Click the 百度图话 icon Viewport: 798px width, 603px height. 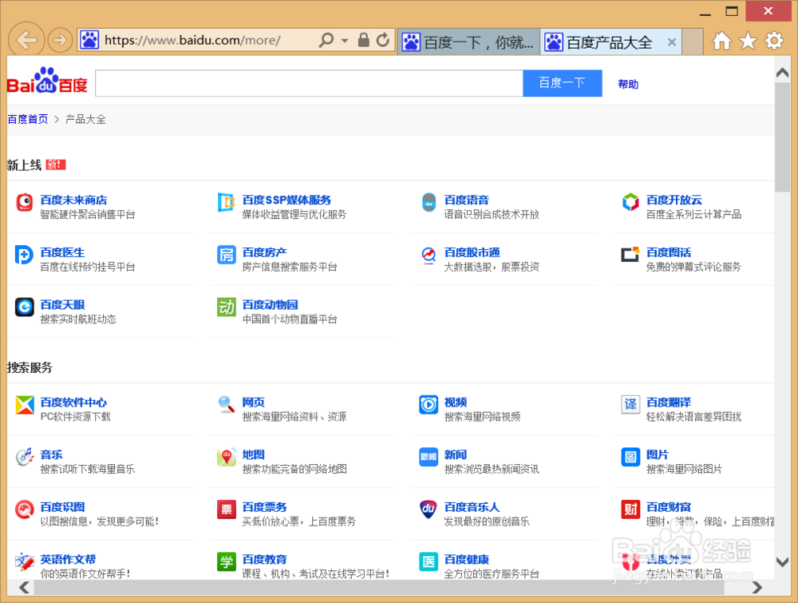pos(630,254)
